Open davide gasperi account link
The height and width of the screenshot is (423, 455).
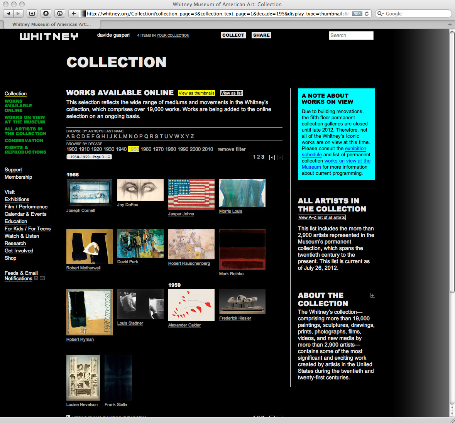113,35
